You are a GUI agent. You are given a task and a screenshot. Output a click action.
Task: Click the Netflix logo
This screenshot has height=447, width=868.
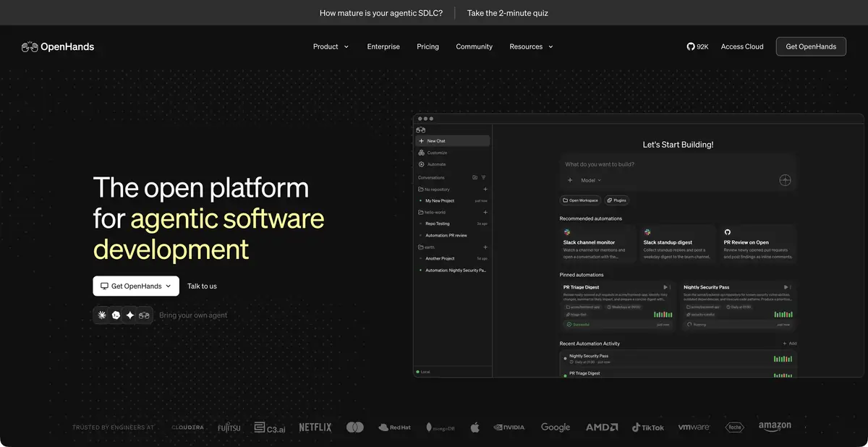click(315, 427)
